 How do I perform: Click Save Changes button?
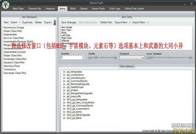coord(69,22)
